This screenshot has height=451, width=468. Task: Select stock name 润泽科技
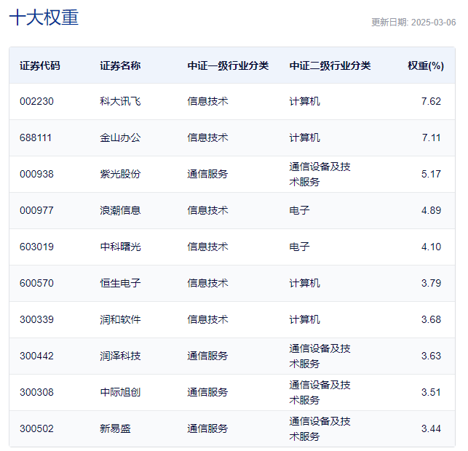pos(120,356)
